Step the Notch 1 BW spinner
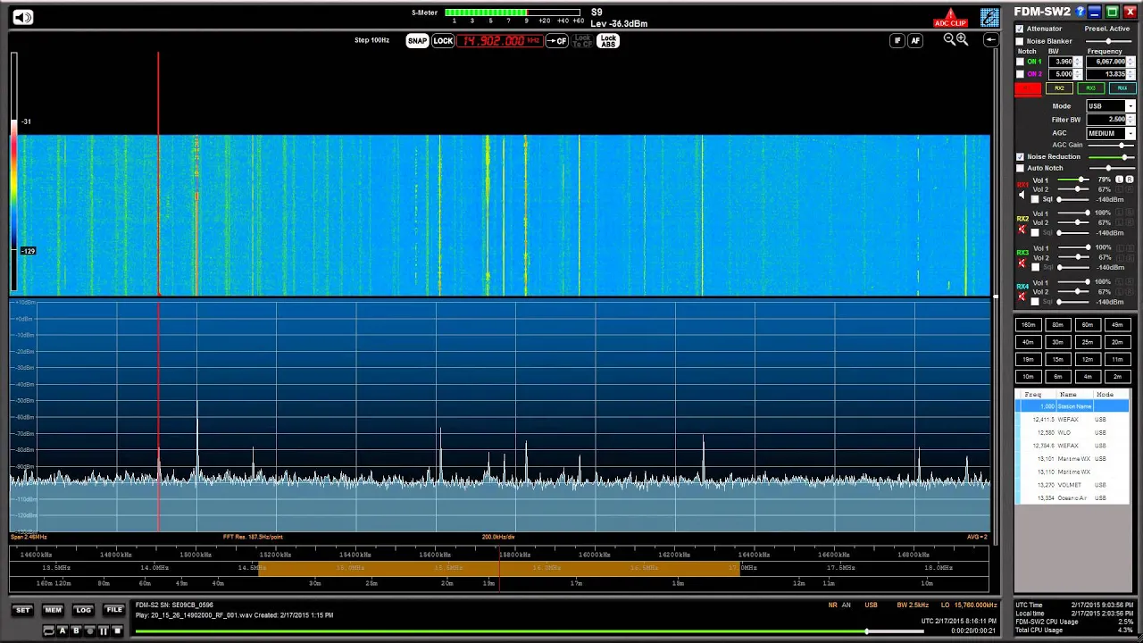 coord(1077,62)
